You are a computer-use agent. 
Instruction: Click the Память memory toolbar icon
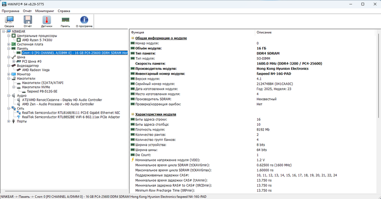click(65, 21)
